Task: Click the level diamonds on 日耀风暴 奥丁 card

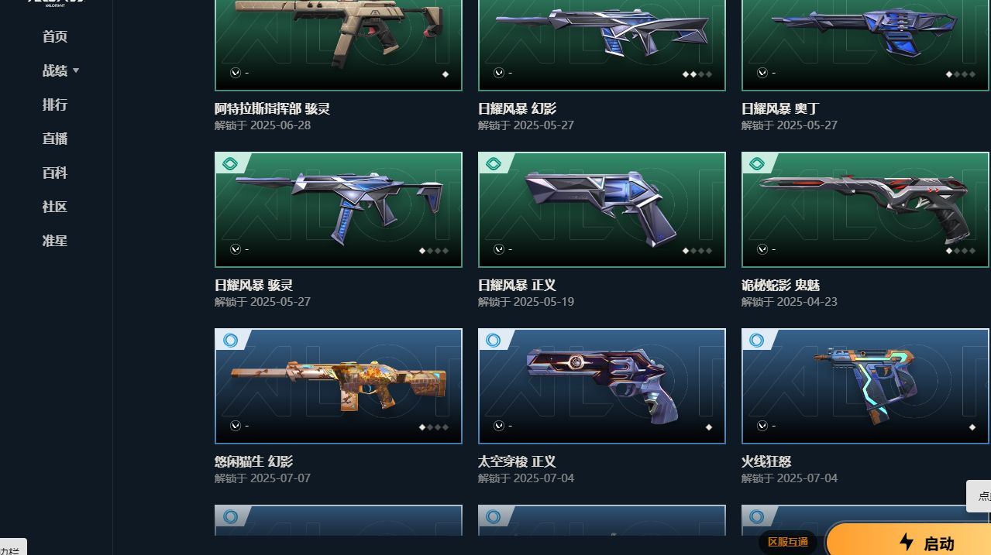Action: [961, 74]
